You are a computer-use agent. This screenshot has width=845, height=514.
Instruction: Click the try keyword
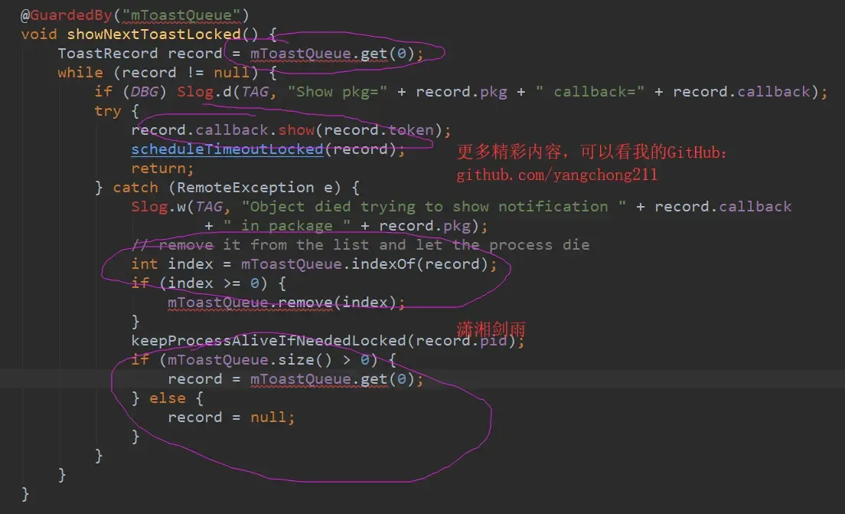(x=108, y=111)
